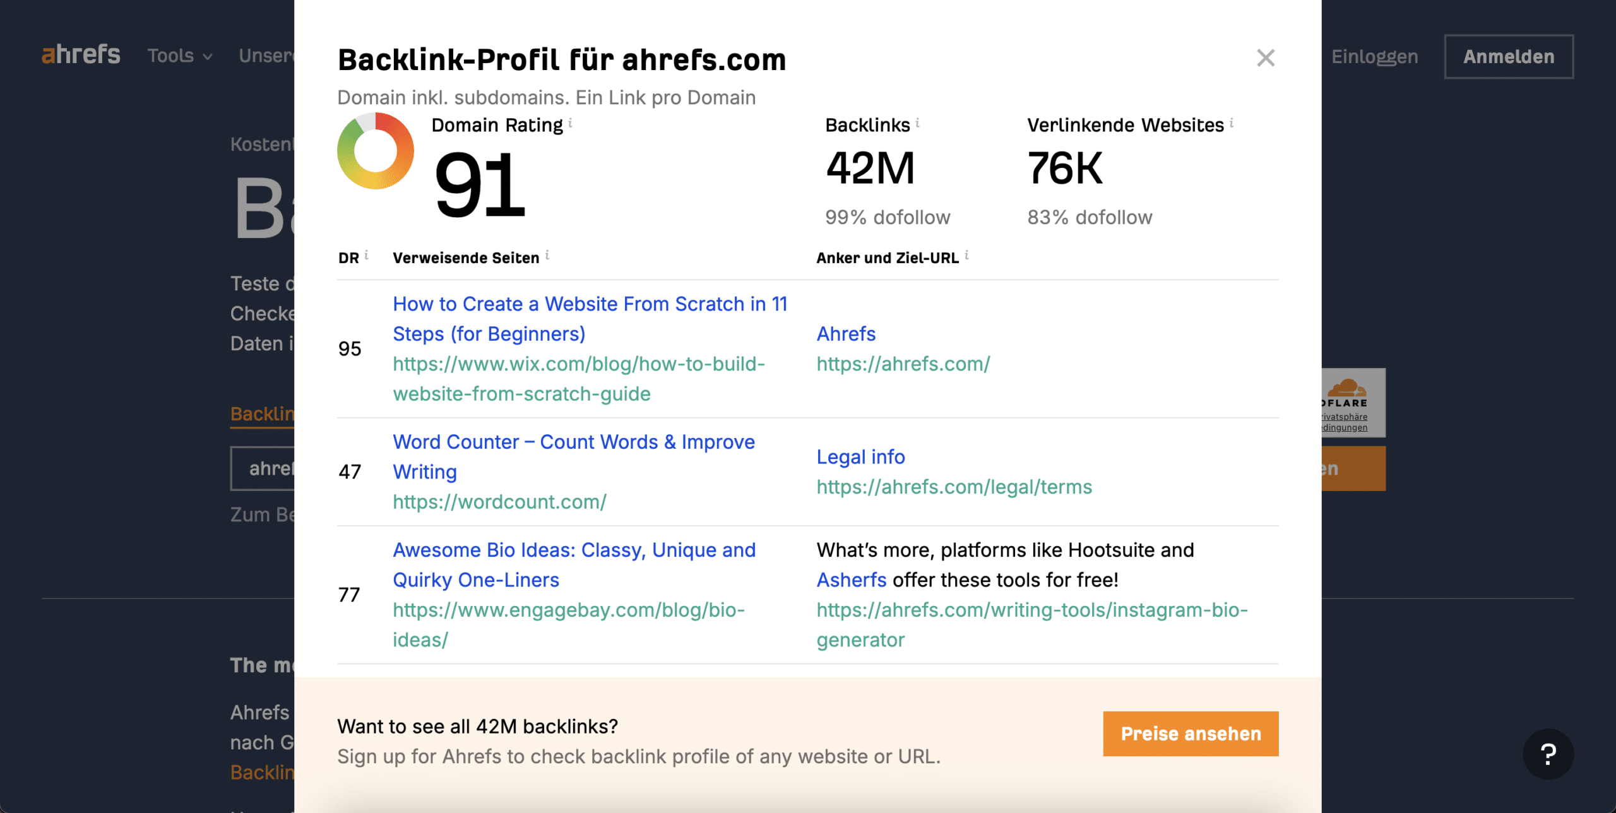Viewport: 1616px width, 813px height.
Task: Open the Awesome Bio Ideas page link
Action: tap(574, 565)
